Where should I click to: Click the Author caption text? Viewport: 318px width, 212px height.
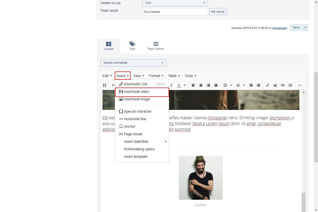coord(201,205)
